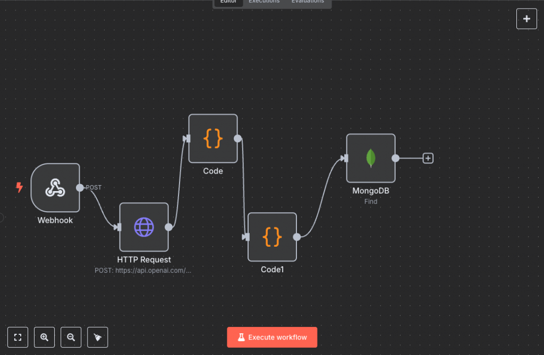The image size is (544, 355).
Task: Switch to the Executions tab
Action: [264, 2]
